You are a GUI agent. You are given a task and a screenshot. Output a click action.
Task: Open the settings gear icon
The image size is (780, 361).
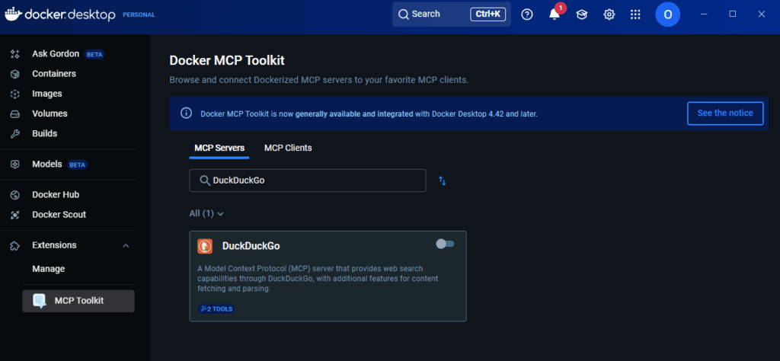(x=609, y=14)
